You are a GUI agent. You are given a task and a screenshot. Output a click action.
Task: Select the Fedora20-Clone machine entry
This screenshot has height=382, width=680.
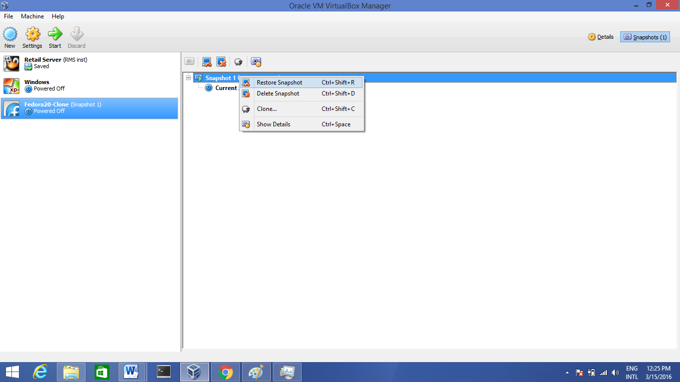pos(89,108)
